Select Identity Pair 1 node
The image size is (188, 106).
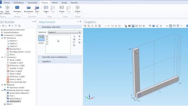[15, 49]
